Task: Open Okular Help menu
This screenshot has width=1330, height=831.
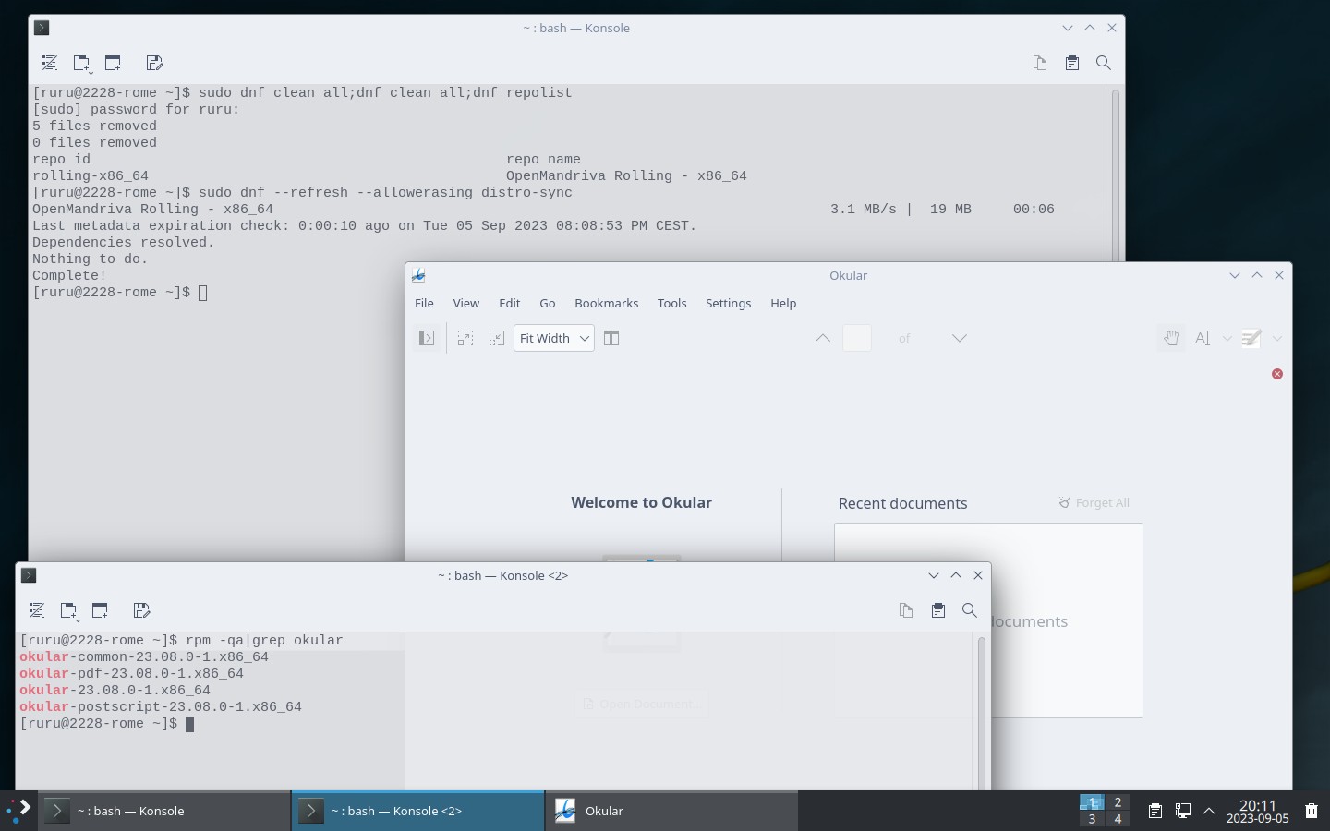Action: 783,303
